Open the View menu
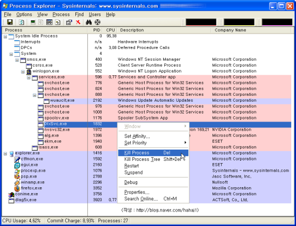Viewport: 296px width, 226px height. [43, 15]
